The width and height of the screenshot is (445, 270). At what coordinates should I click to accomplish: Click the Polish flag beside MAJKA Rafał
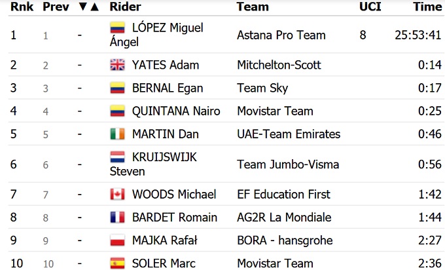(117, 241)
